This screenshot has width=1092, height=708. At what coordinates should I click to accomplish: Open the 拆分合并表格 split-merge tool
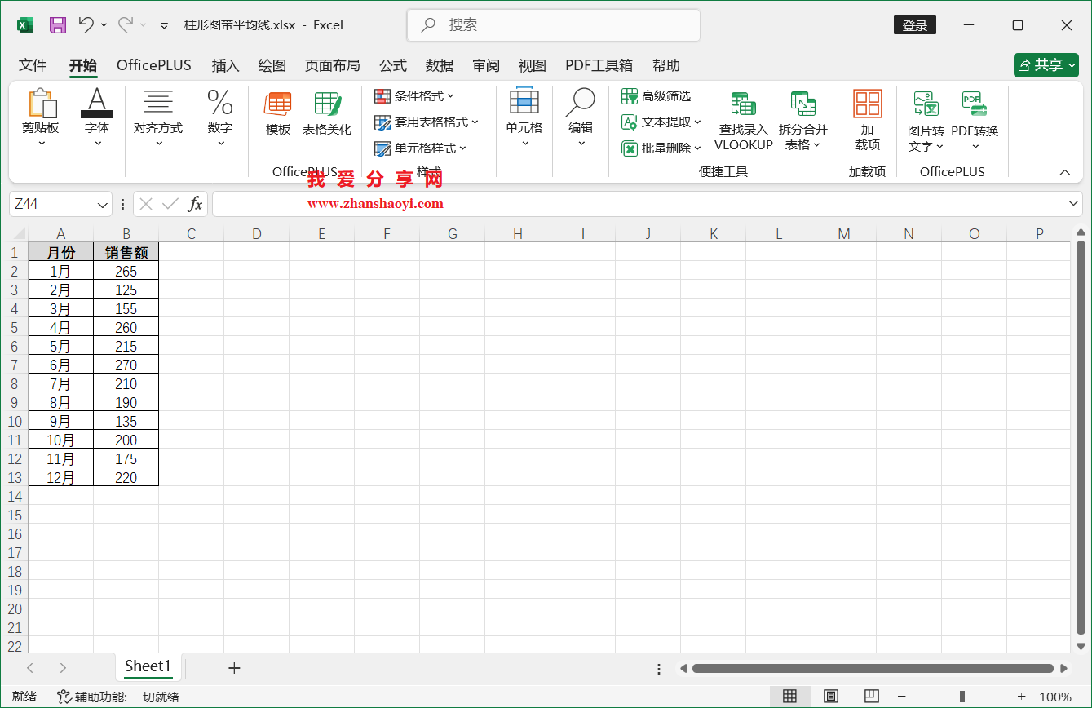(x=803, y=121)
